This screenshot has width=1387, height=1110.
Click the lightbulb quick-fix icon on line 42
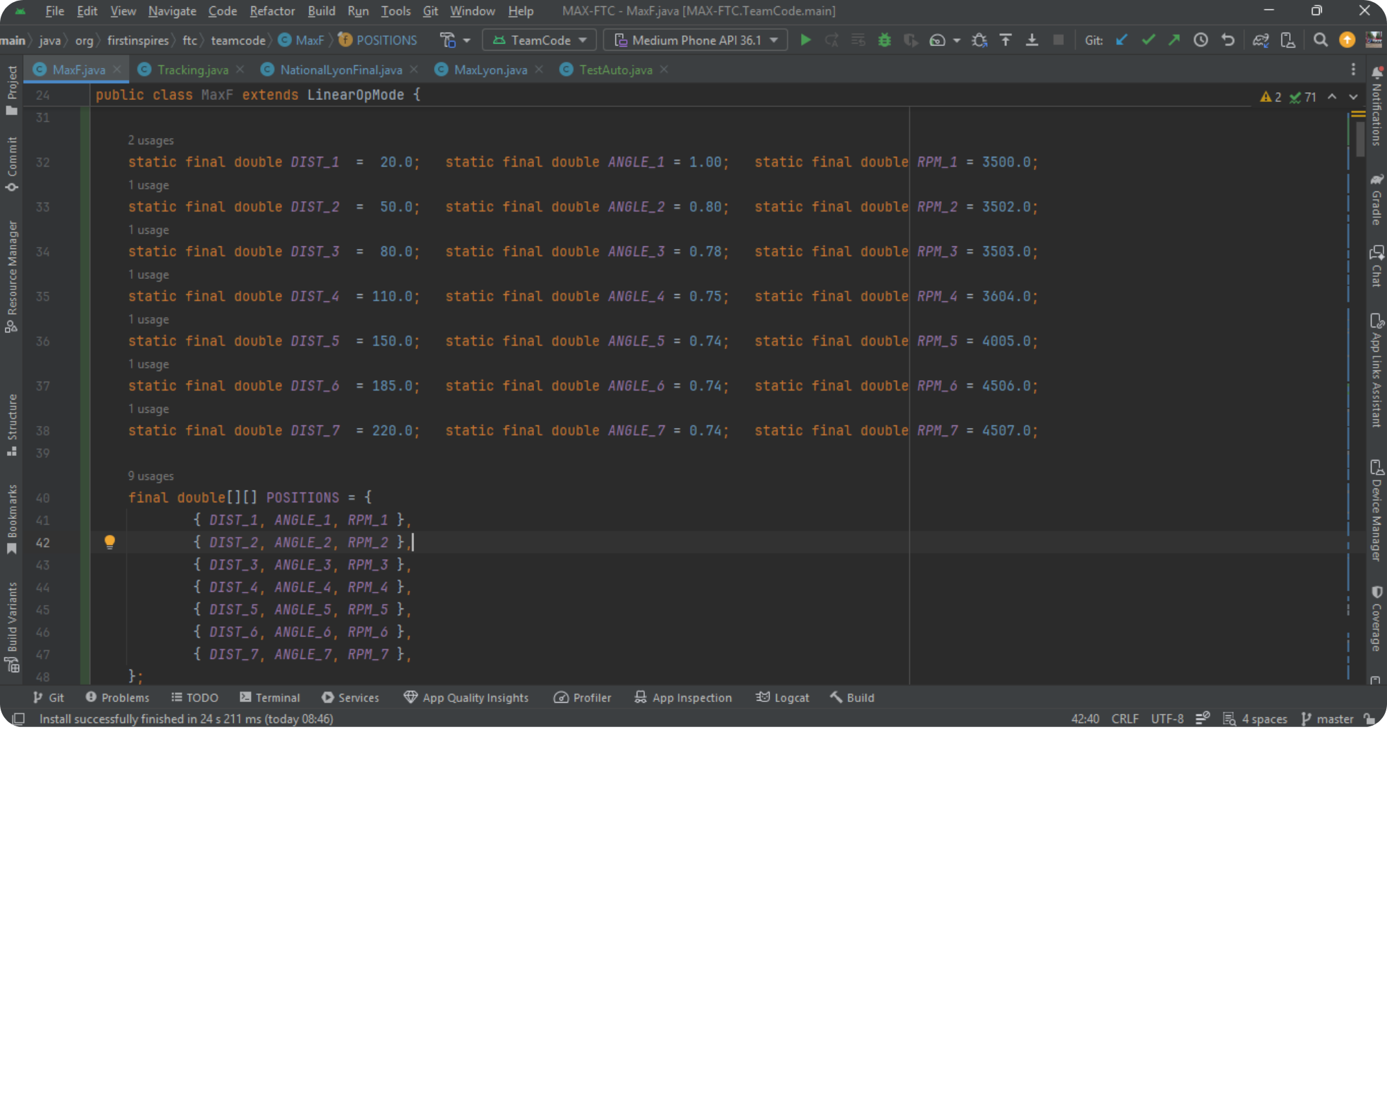pyautogui.click(x=110, y=542)
